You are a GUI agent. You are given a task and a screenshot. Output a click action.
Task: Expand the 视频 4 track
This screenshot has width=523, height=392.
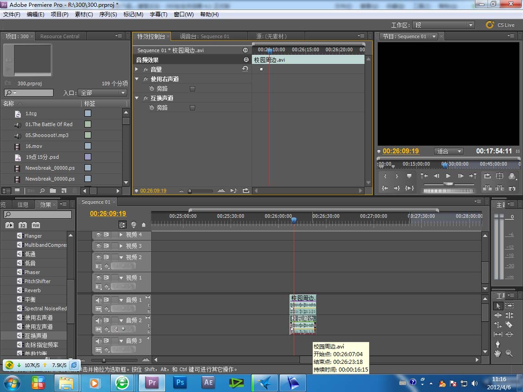point(121,235)
